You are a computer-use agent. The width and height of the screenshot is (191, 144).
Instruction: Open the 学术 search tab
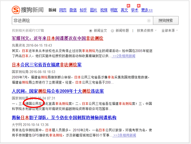[135, 10]
